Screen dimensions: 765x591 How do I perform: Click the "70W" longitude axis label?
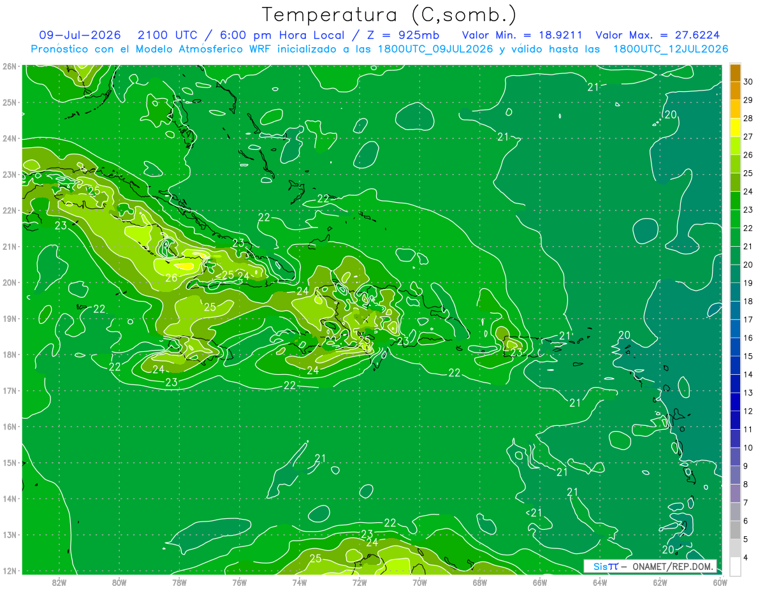tap(419, 582)
